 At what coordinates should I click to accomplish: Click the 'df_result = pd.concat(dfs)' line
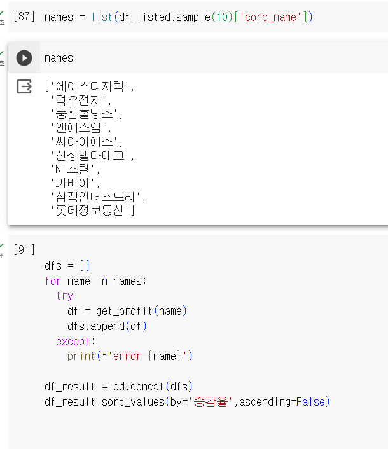pos(118,387)
